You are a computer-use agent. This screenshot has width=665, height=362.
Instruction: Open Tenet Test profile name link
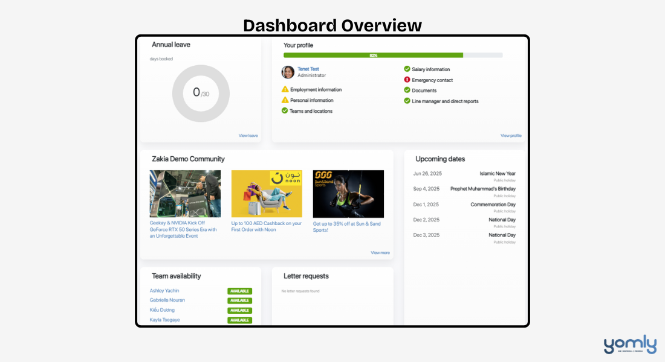coord(308,69)
